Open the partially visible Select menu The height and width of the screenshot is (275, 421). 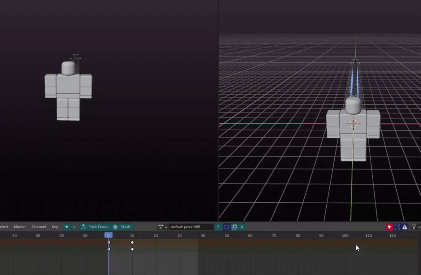pyautogui.click(x=4, y=227)
